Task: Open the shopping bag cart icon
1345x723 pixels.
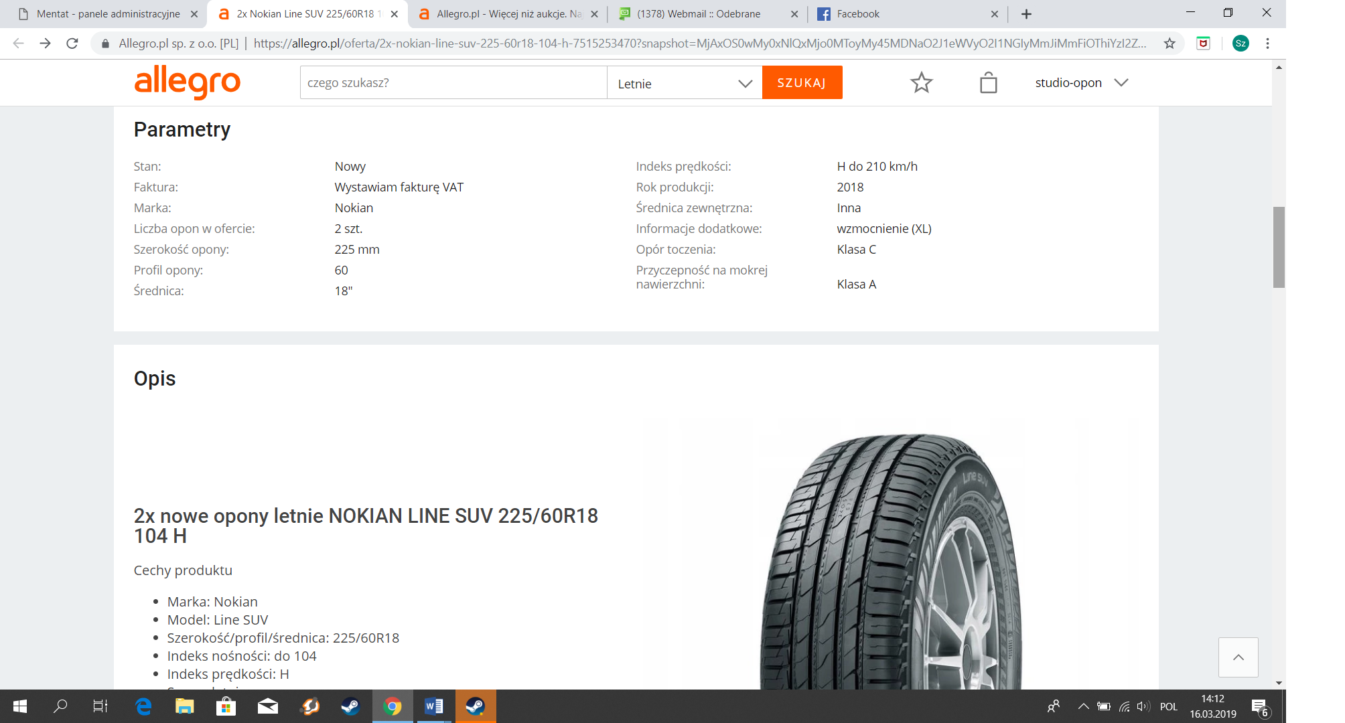Action: (x=988, y=83)
